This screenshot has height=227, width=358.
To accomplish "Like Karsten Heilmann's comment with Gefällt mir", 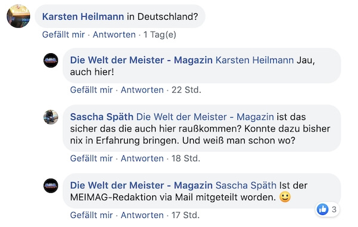I will pos(63,35).
